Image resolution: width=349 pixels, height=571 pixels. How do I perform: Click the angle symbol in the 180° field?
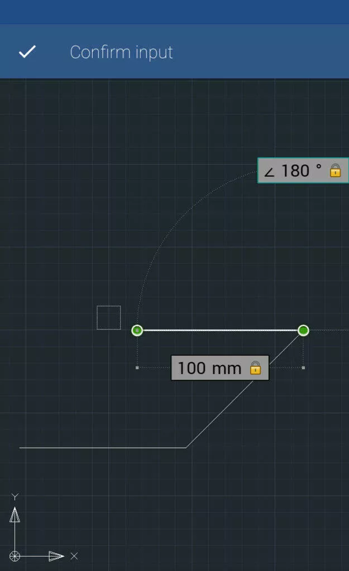pyautogui.click(x=269, y=172)
